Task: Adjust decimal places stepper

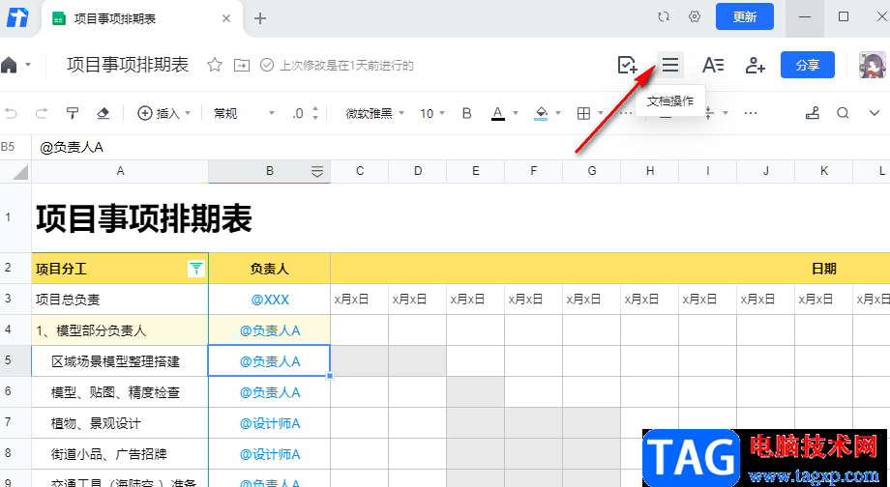Action: [315, 113]
